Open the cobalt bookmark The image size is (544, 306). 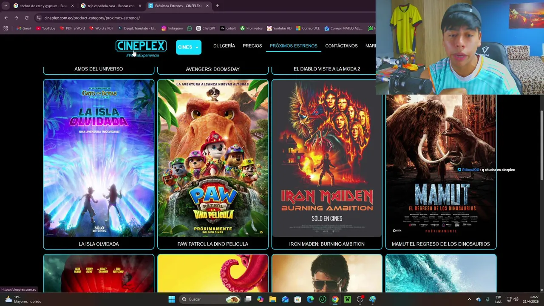tap(228, 28)
